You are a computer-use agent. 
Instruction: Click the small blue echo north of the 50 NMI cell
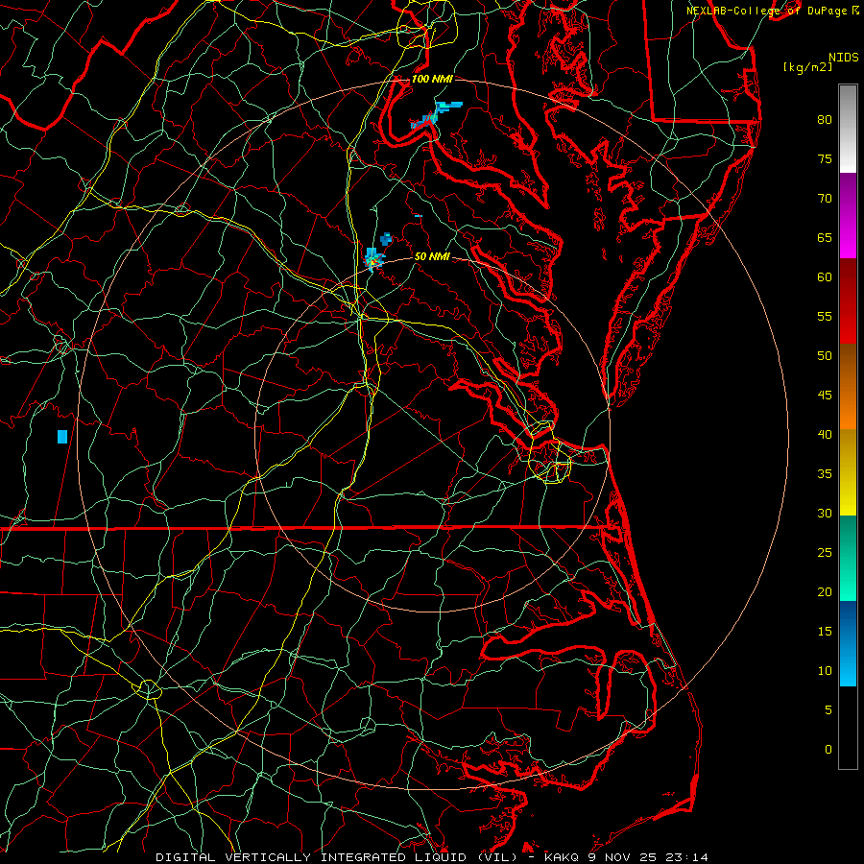[386, 239]
